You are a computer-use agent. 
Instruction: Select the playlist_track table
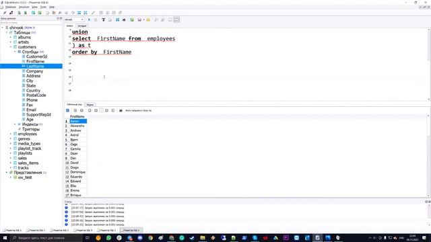click(30, 149)
